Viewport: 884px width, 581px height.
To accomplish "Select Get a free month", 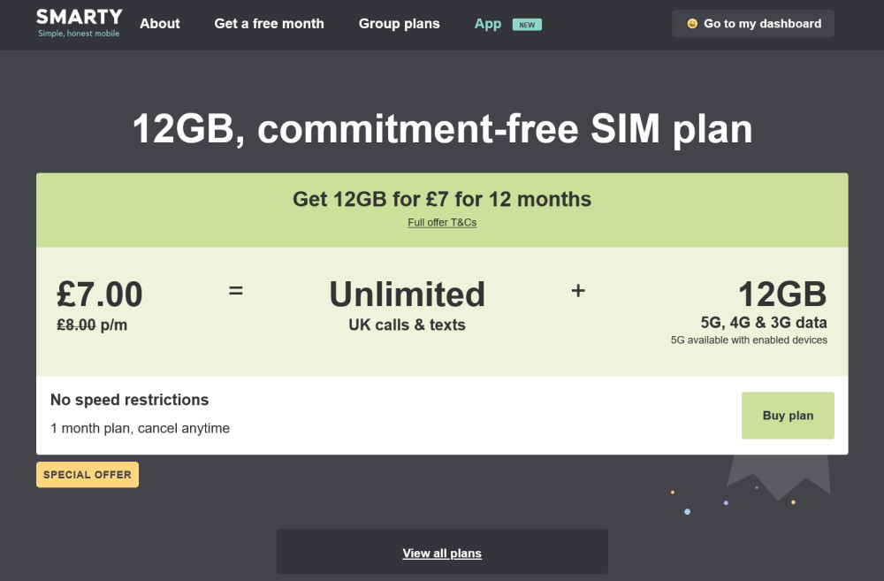I will click(268, 24).
